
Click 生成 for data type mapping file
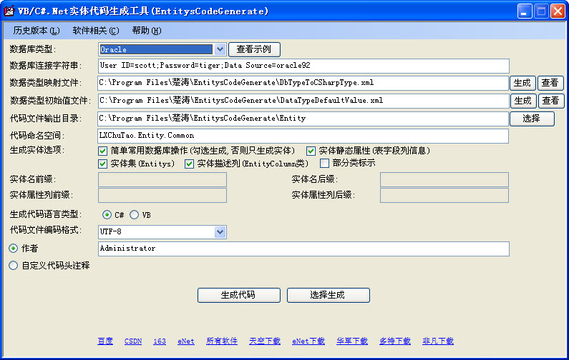pyautogui.click(x=522, y=83)
